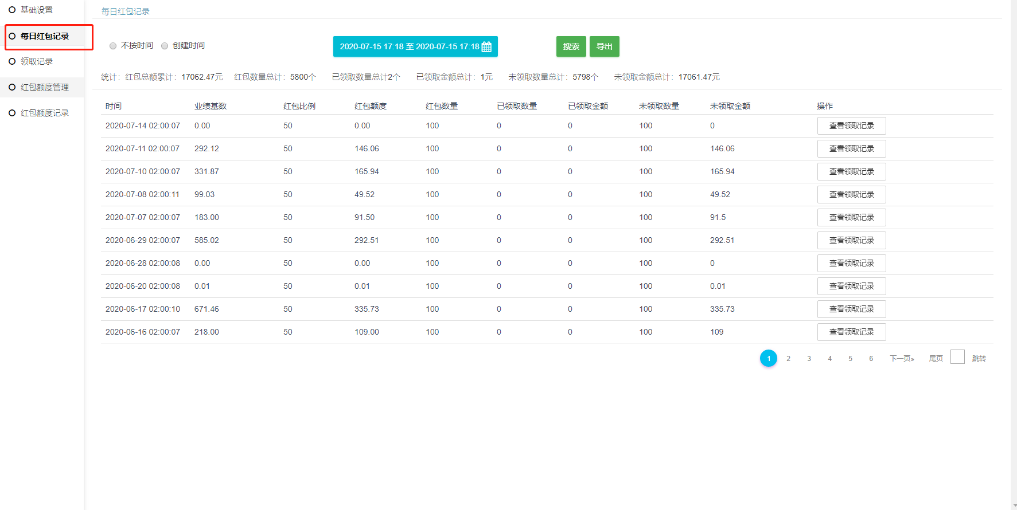The height and width of the screenshot is (510, 1017).
Task: Open 每日红包记录 in the sidebar
Action: (x=45, y=36)
